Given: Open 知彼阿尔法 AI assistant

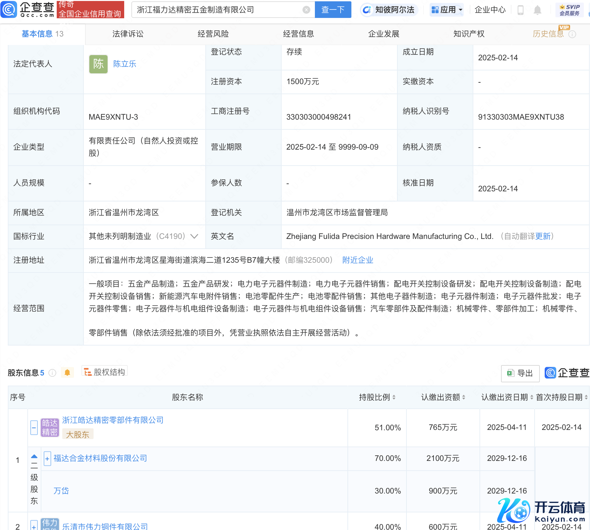Looking at the screenshot, I should pos(389,10).
